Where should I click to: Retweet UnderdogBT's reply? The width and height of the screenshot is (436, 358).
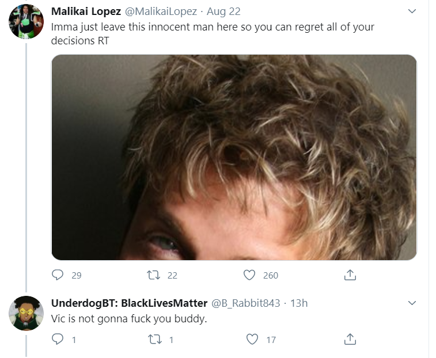(x=154, y=340)
